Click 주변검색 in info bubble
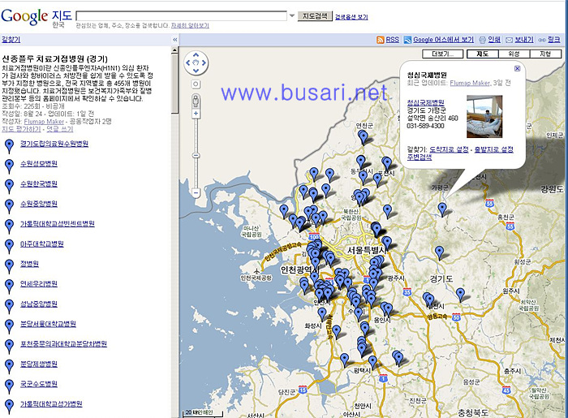 click(x=420, y=157)
